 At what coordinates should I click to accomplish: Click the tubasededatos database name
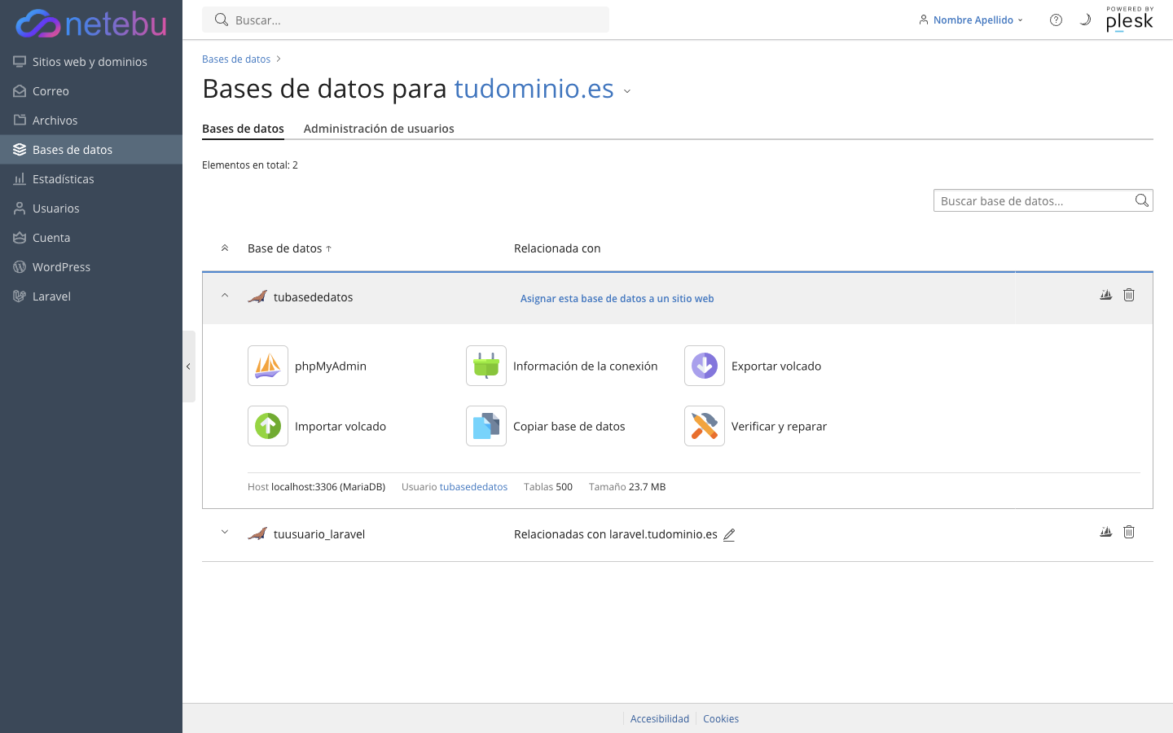pyautogui.click(x=314, y=297)
